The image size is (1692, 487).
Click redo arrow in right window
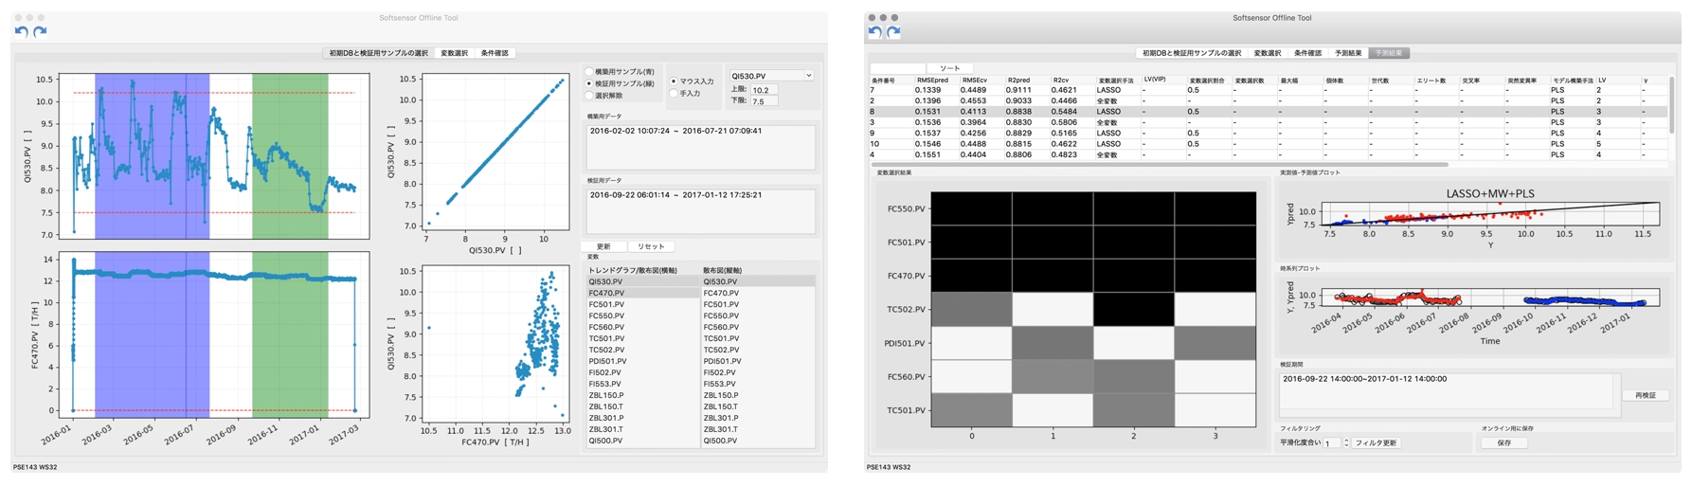(893, 31)
